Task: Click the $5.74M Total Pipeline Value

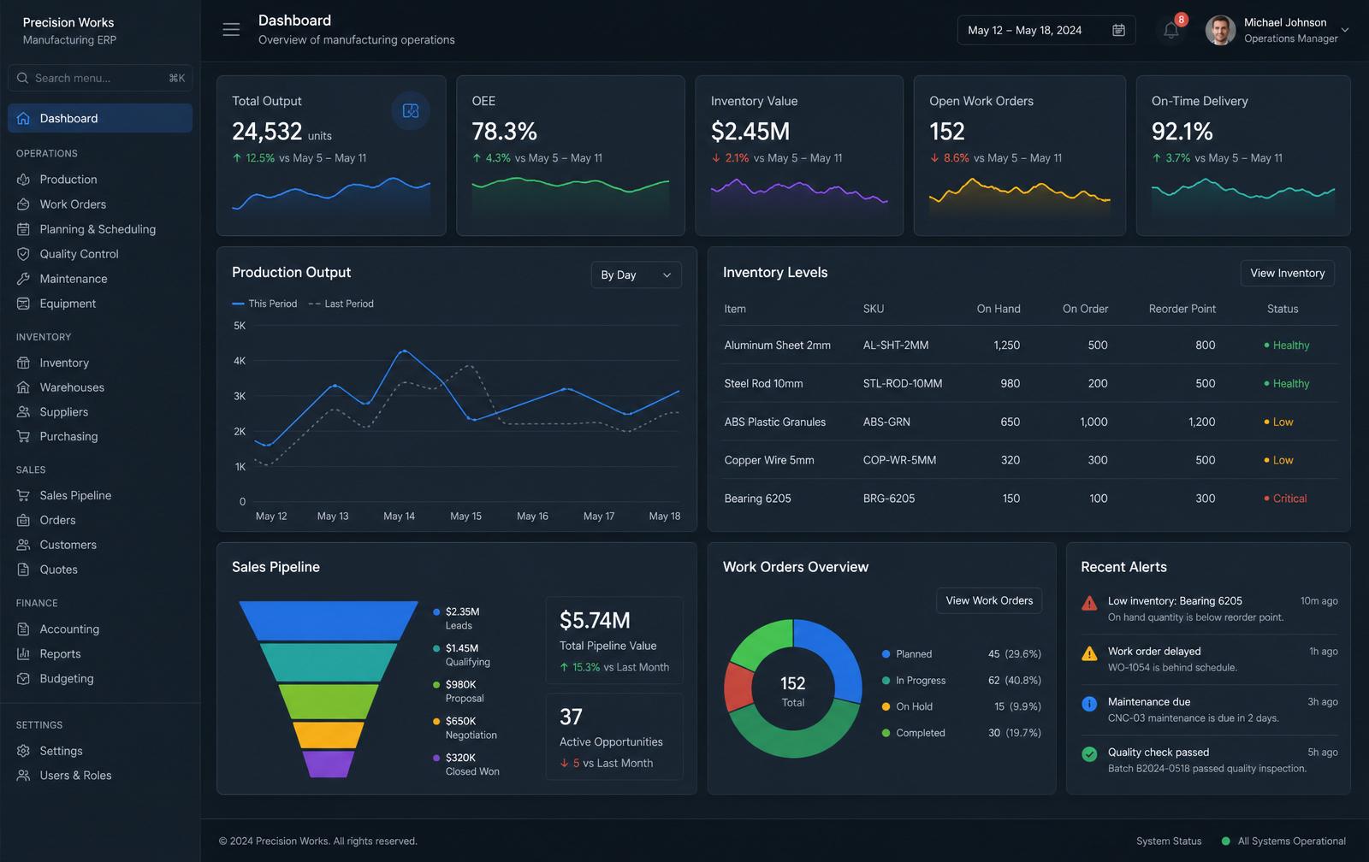Action: [x=614, y=641]
